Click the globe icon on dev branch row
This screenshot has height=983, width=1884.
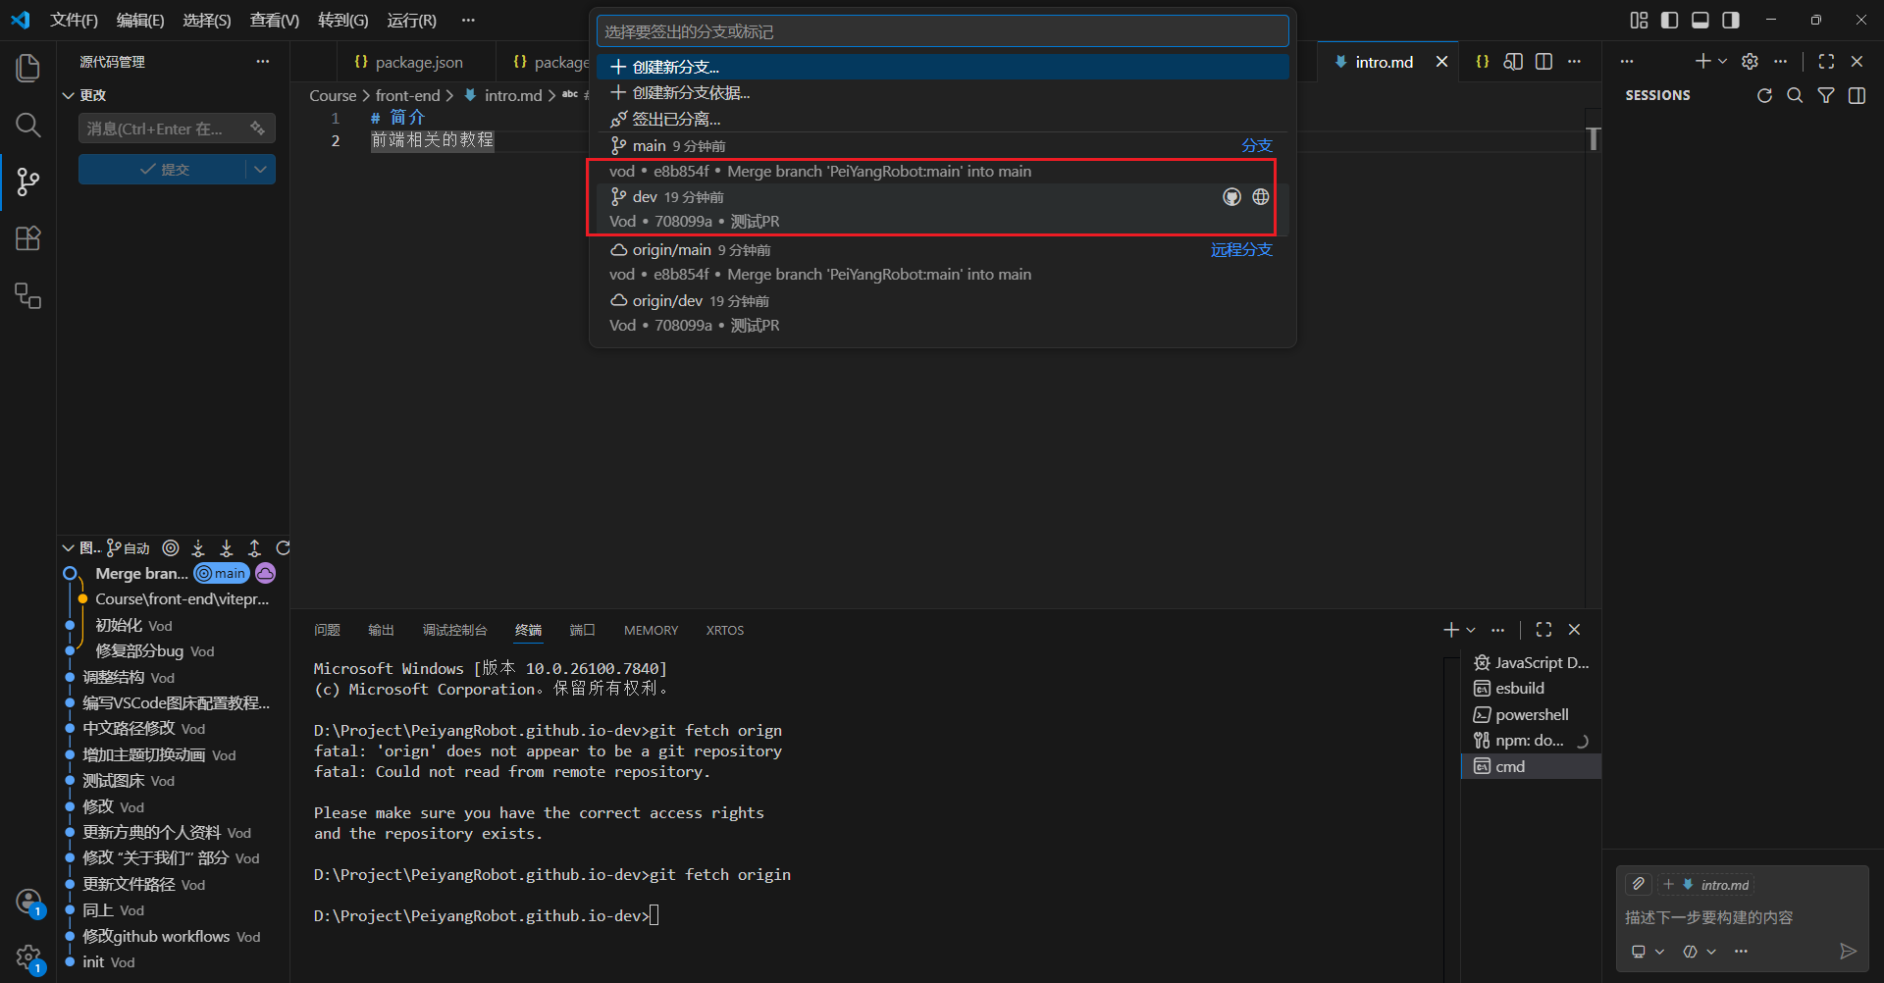pos(1261,197)
